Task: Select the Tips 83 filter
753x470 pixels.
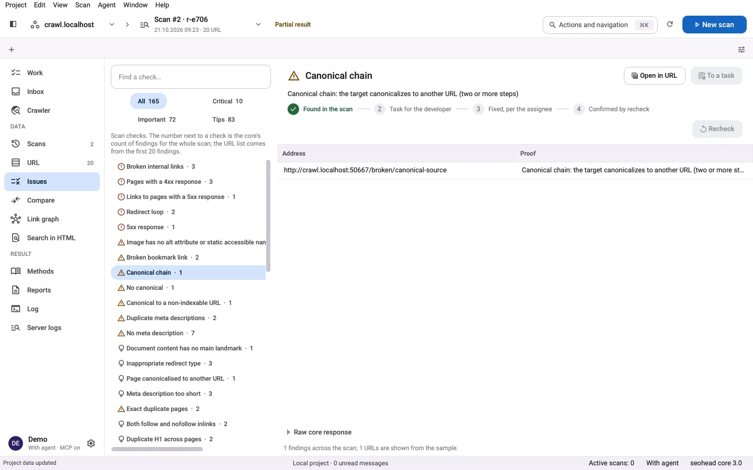Action: pyautogui.click(x=224, y=120)
